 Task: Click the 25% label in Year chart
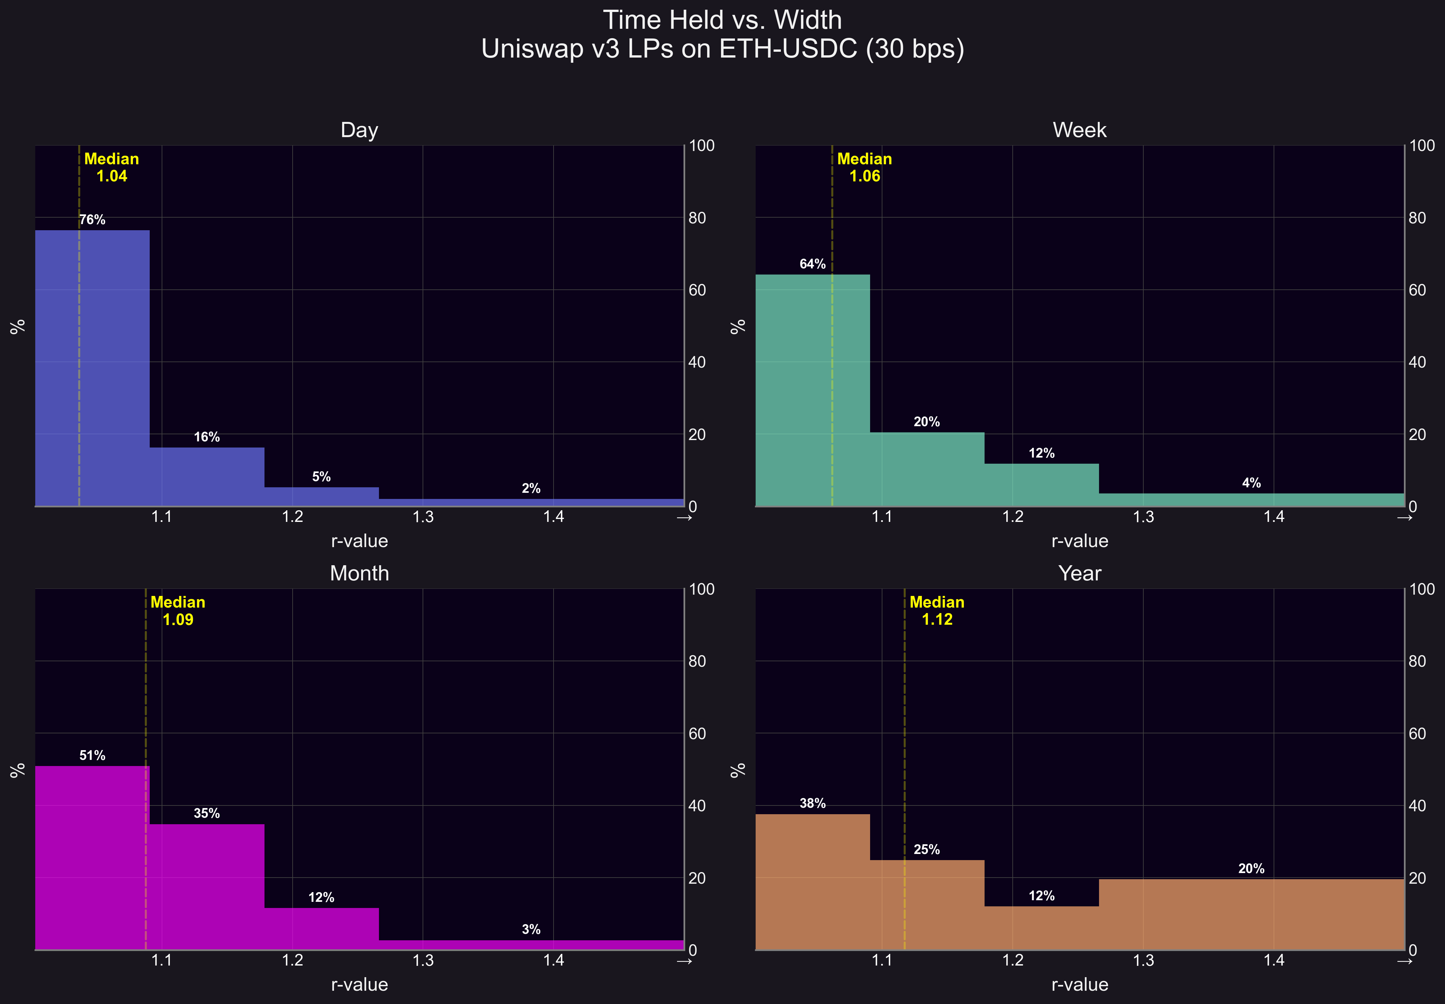(927, 850)
